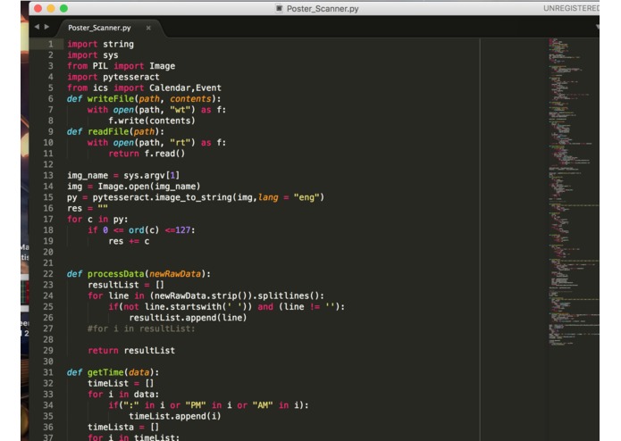Image resolution: width=621 pixels, height=441 pixels.
Task: Click 'import pytesseract' line
Action: tap(113, 77)
